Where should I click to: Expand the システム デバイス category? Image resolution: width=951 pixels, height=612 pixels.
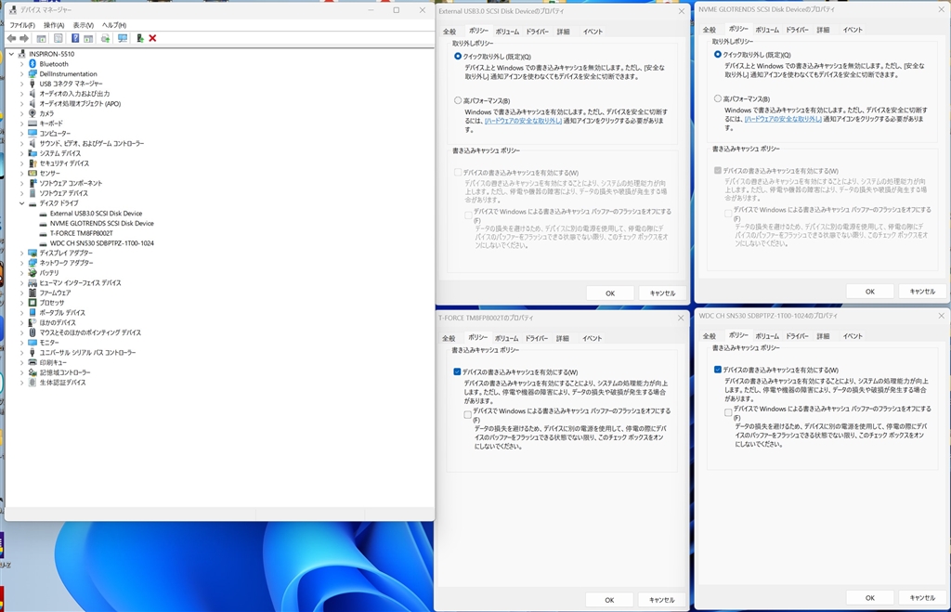point(22,153)
